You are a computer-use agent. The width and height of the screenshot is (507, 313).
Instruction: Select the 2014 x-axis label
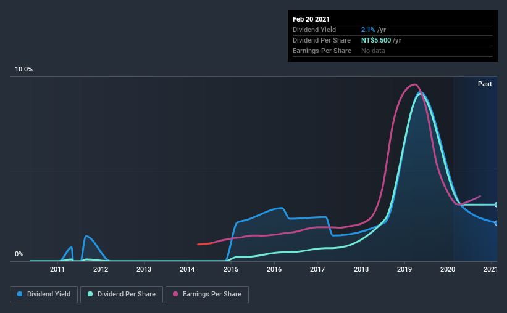(x=187, y=269)
